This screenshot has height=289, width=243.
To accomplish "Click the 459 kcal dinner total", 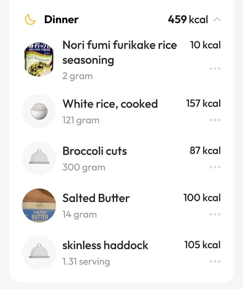I will pyautogui.click(x=188, y=20).
